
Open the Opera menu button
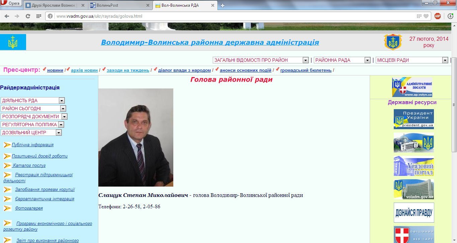tap(11, 3)
